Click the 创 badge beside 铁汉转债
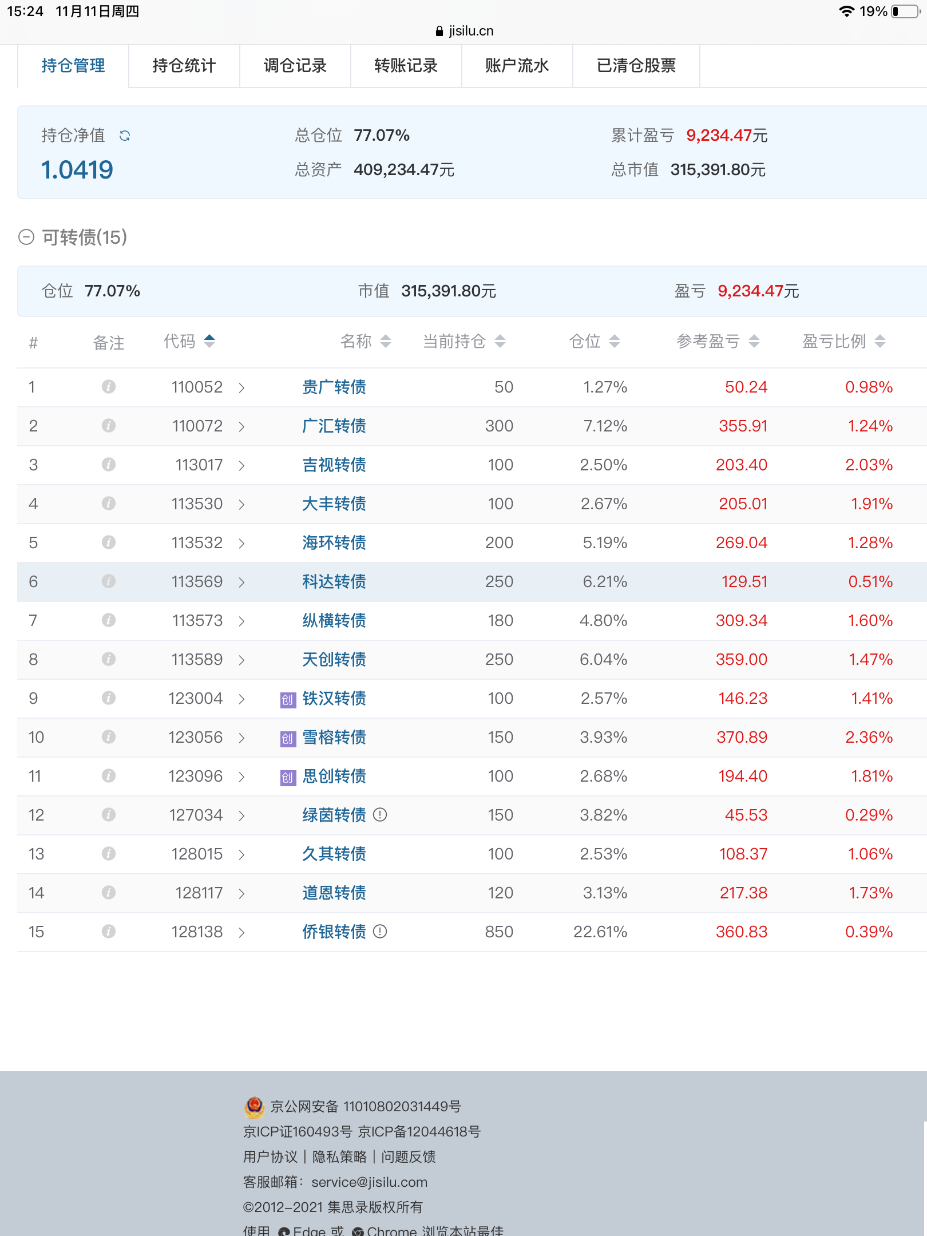 [288, 699]
